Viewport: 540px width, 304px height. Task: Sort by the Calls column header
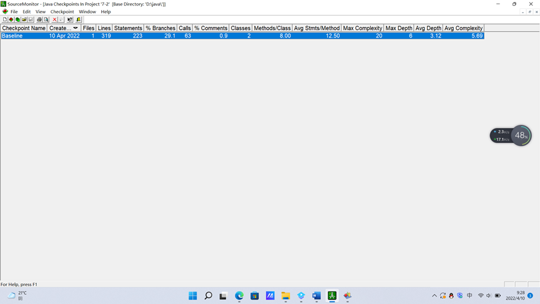[185, 28]
